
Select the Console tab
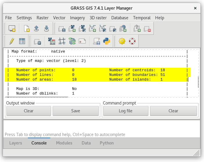point(39,143)
